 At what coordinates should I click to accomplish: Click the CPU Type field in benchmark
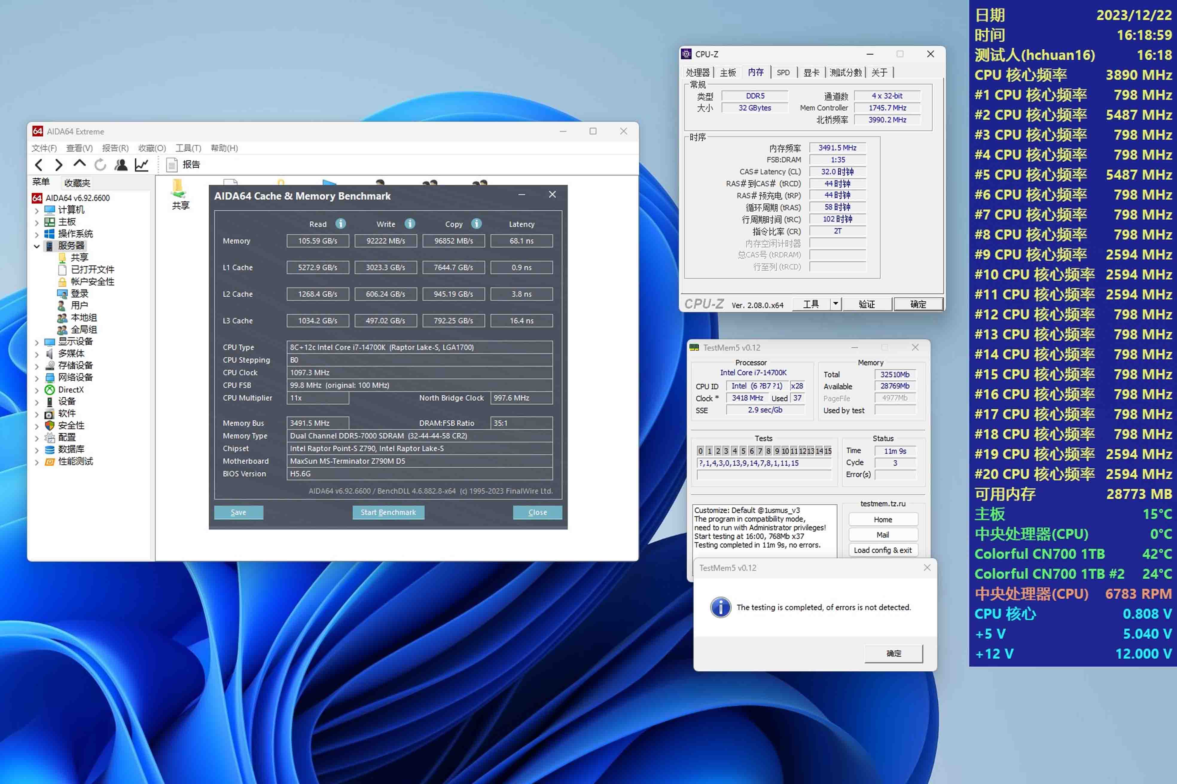tap(419, 347)
